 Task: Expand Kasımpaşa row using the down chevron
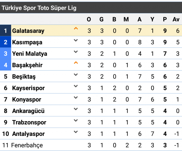[76, 40]
